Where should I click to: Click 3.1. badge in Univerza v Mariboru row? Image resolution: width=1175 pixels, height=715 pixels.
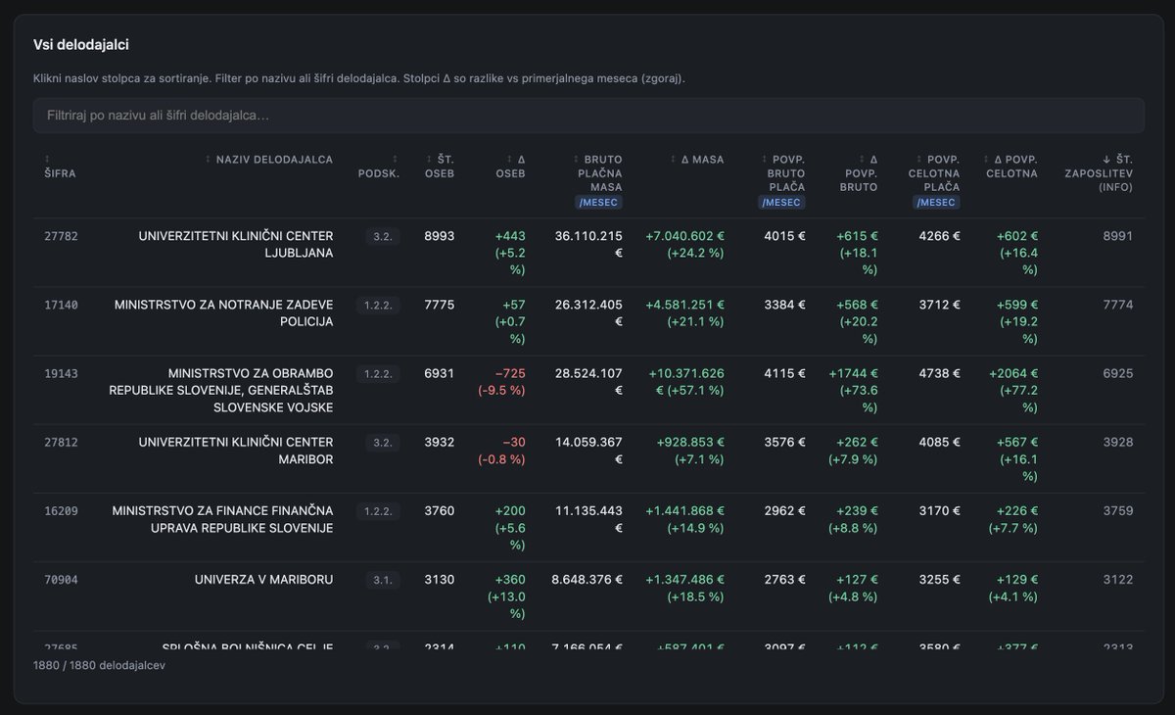pos(383,580)
